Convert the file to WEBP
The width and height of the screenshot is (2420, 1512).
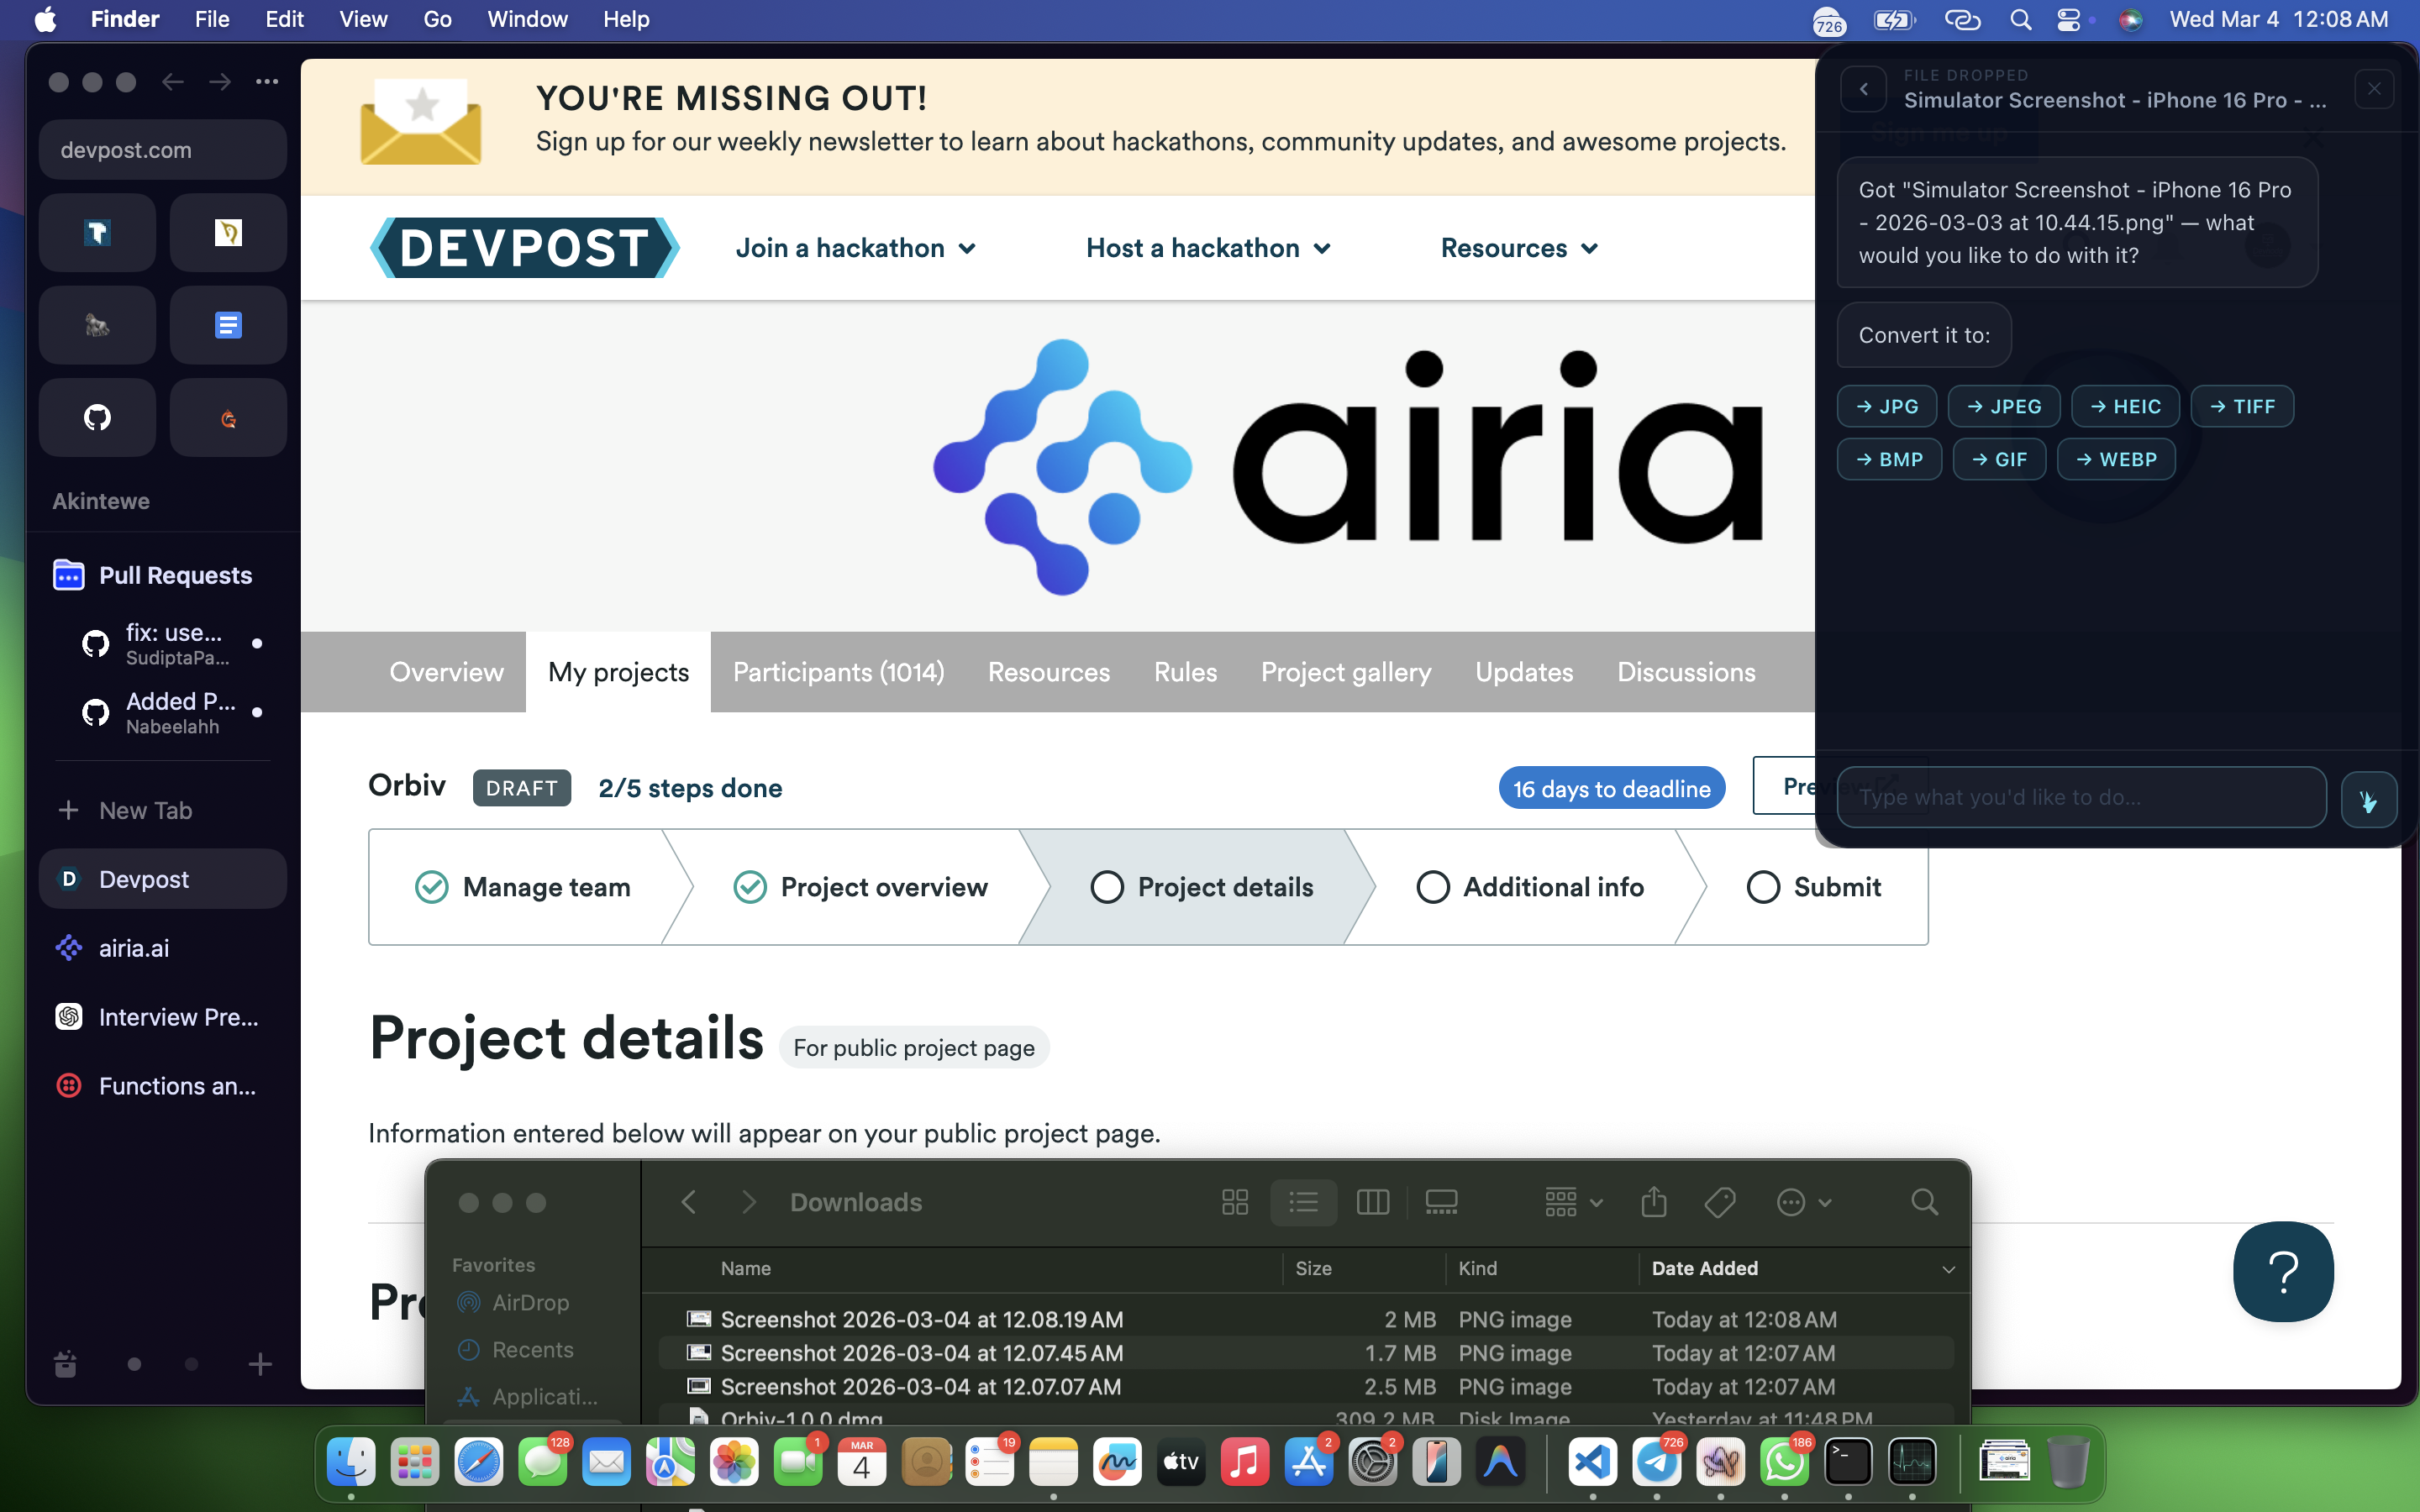2116,459
